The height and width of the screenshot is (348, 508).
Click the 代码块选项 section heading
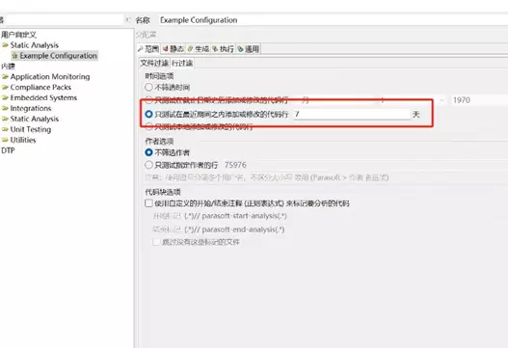click(163, 192)
